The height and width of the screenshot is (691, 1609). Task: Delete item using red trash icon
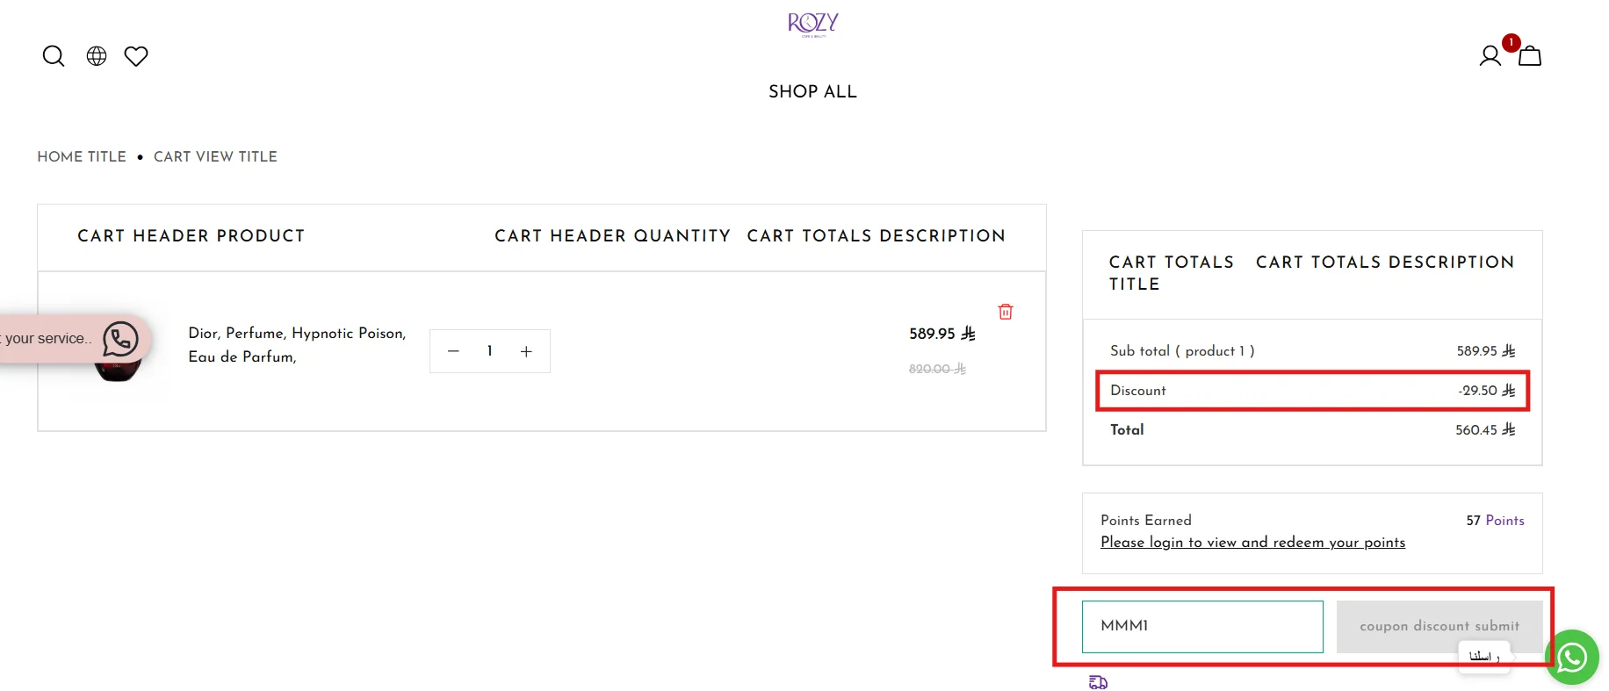(1006, 312)
